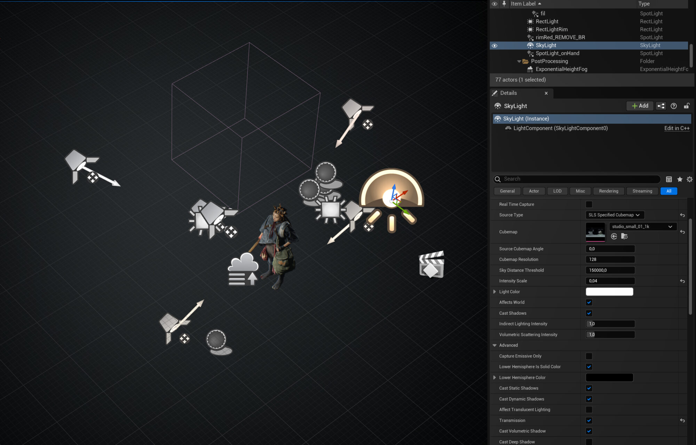This screenshot has height=445, width=696.
Task: Enable the Real Time Capture checkbox
Action: pos(589,204)
